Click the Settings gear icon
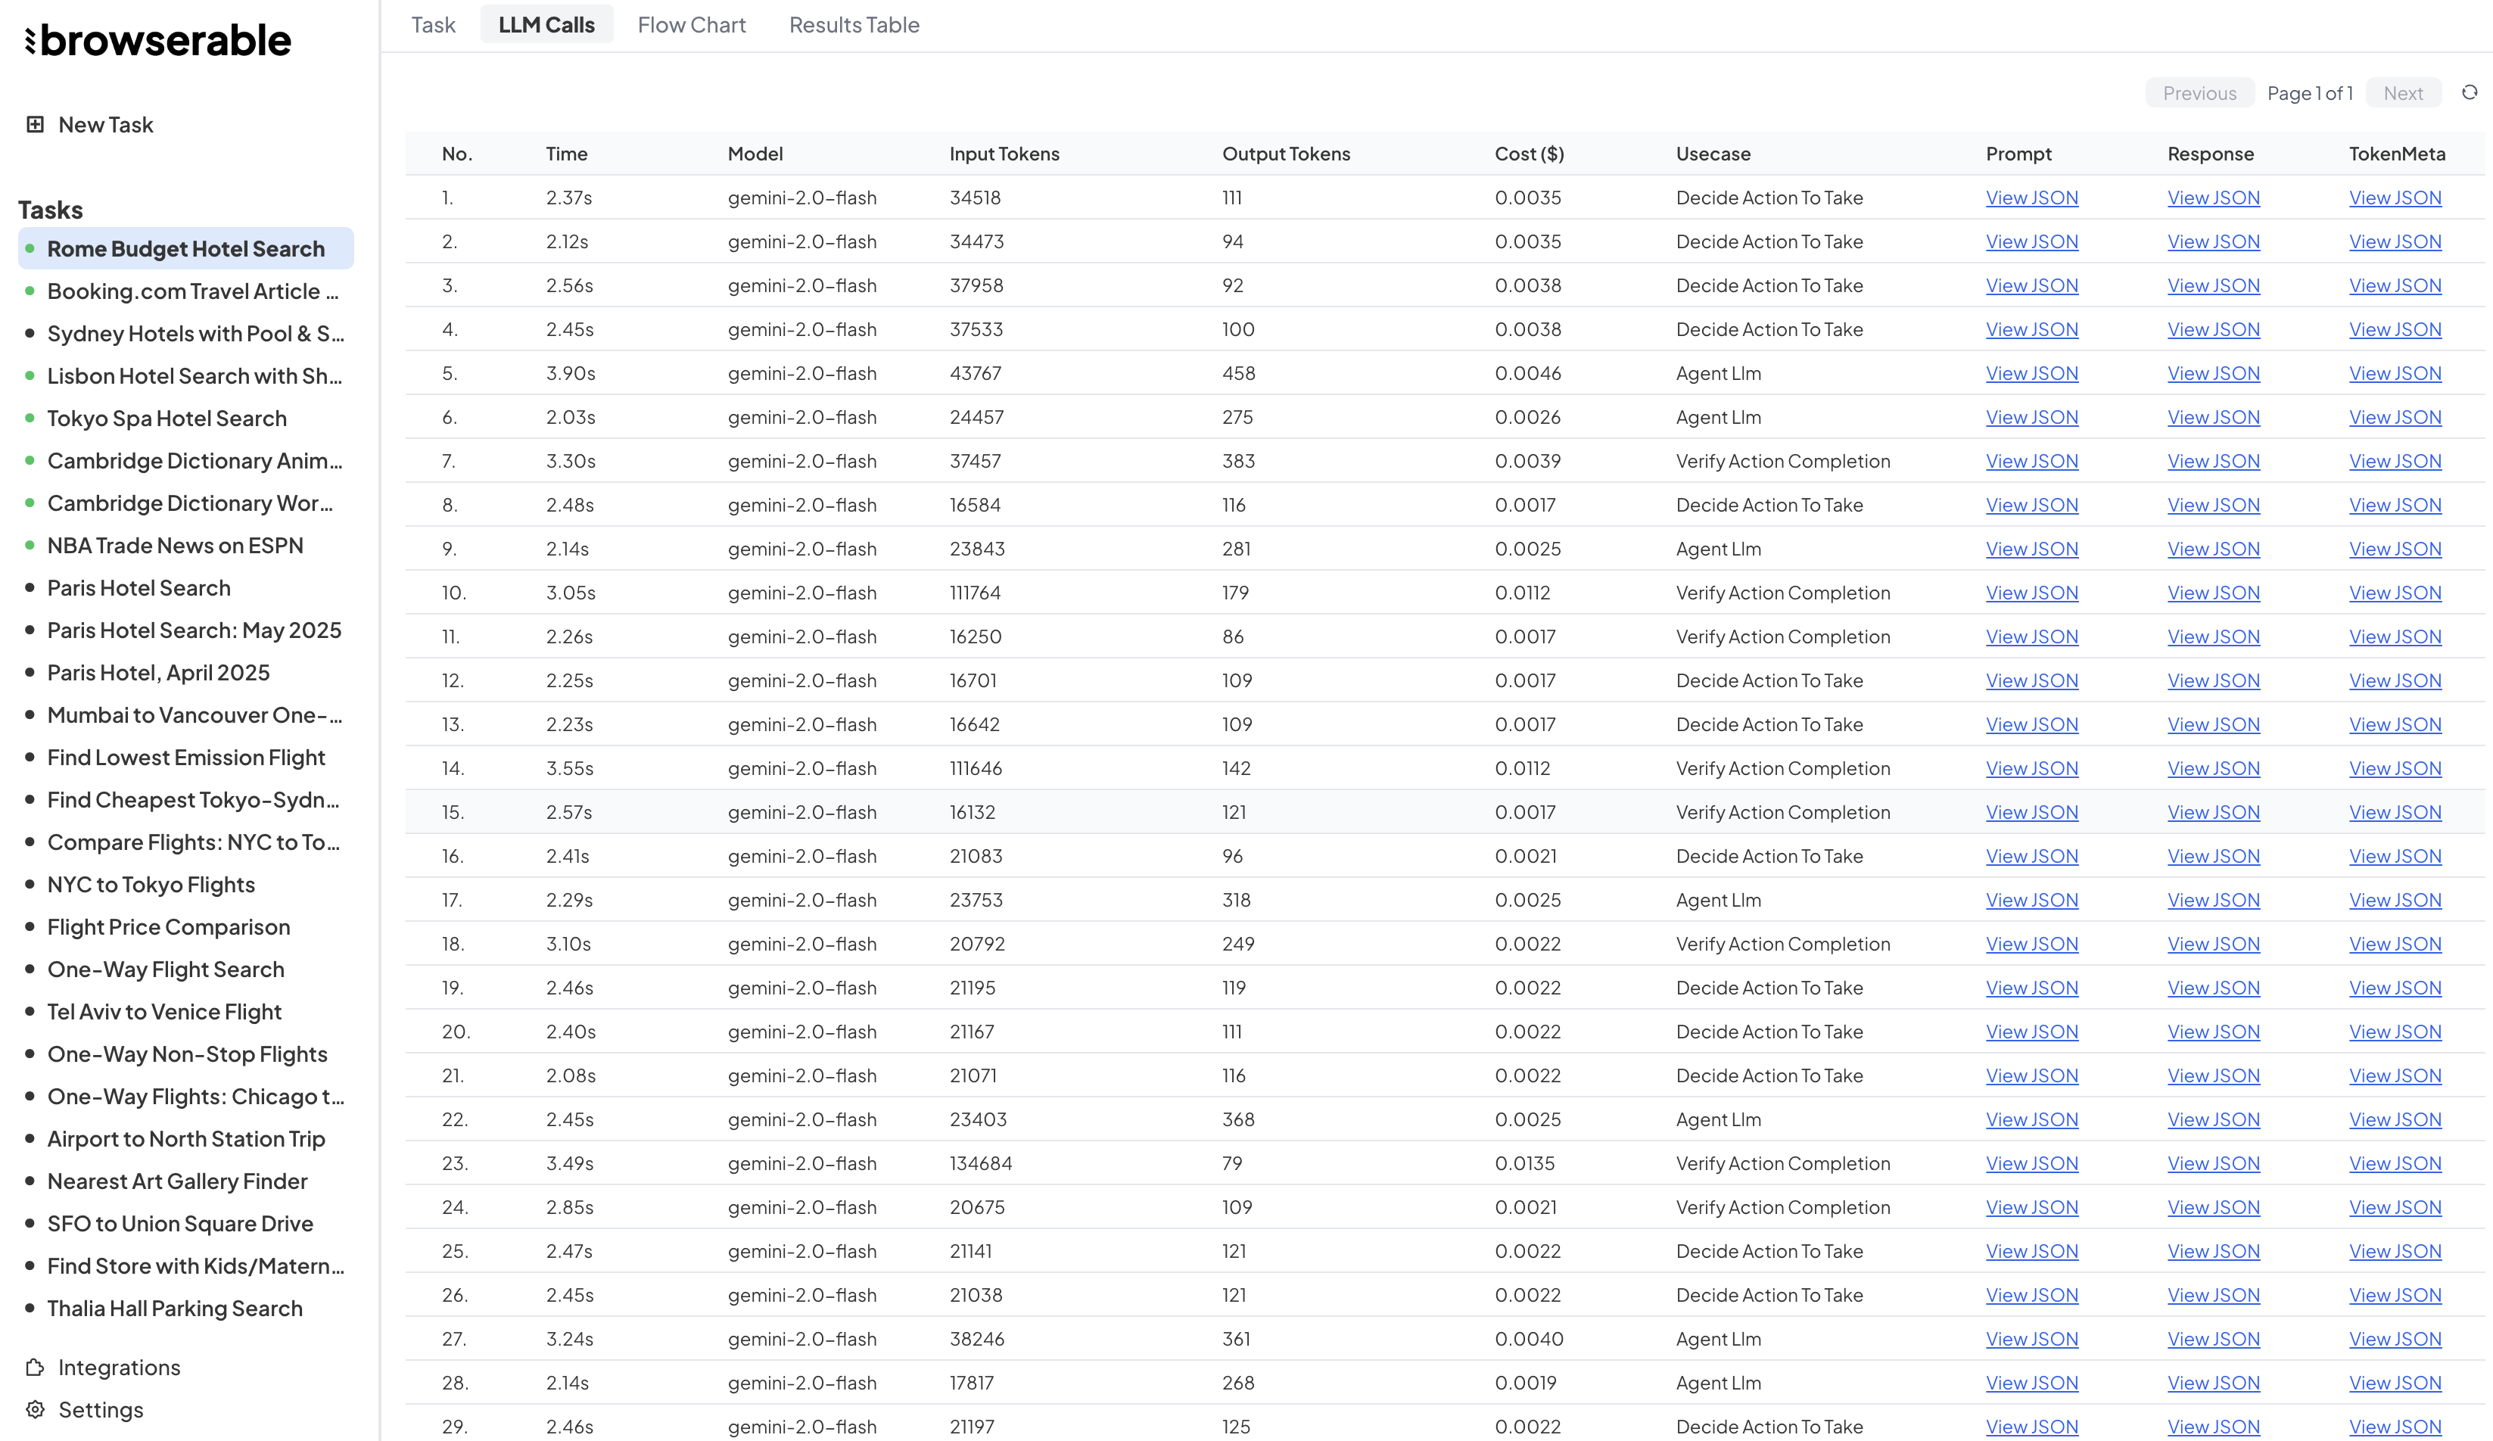 36,1409
